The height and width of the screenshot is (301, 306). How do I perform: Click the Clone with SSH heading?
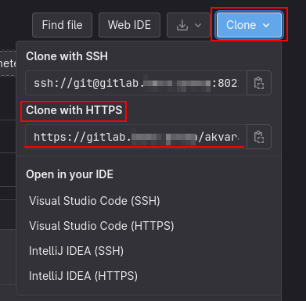point(67,56)
